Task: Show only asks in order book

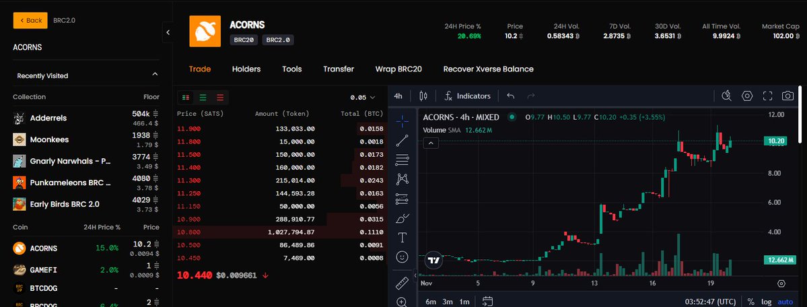Action: click(x=220, y=98)
